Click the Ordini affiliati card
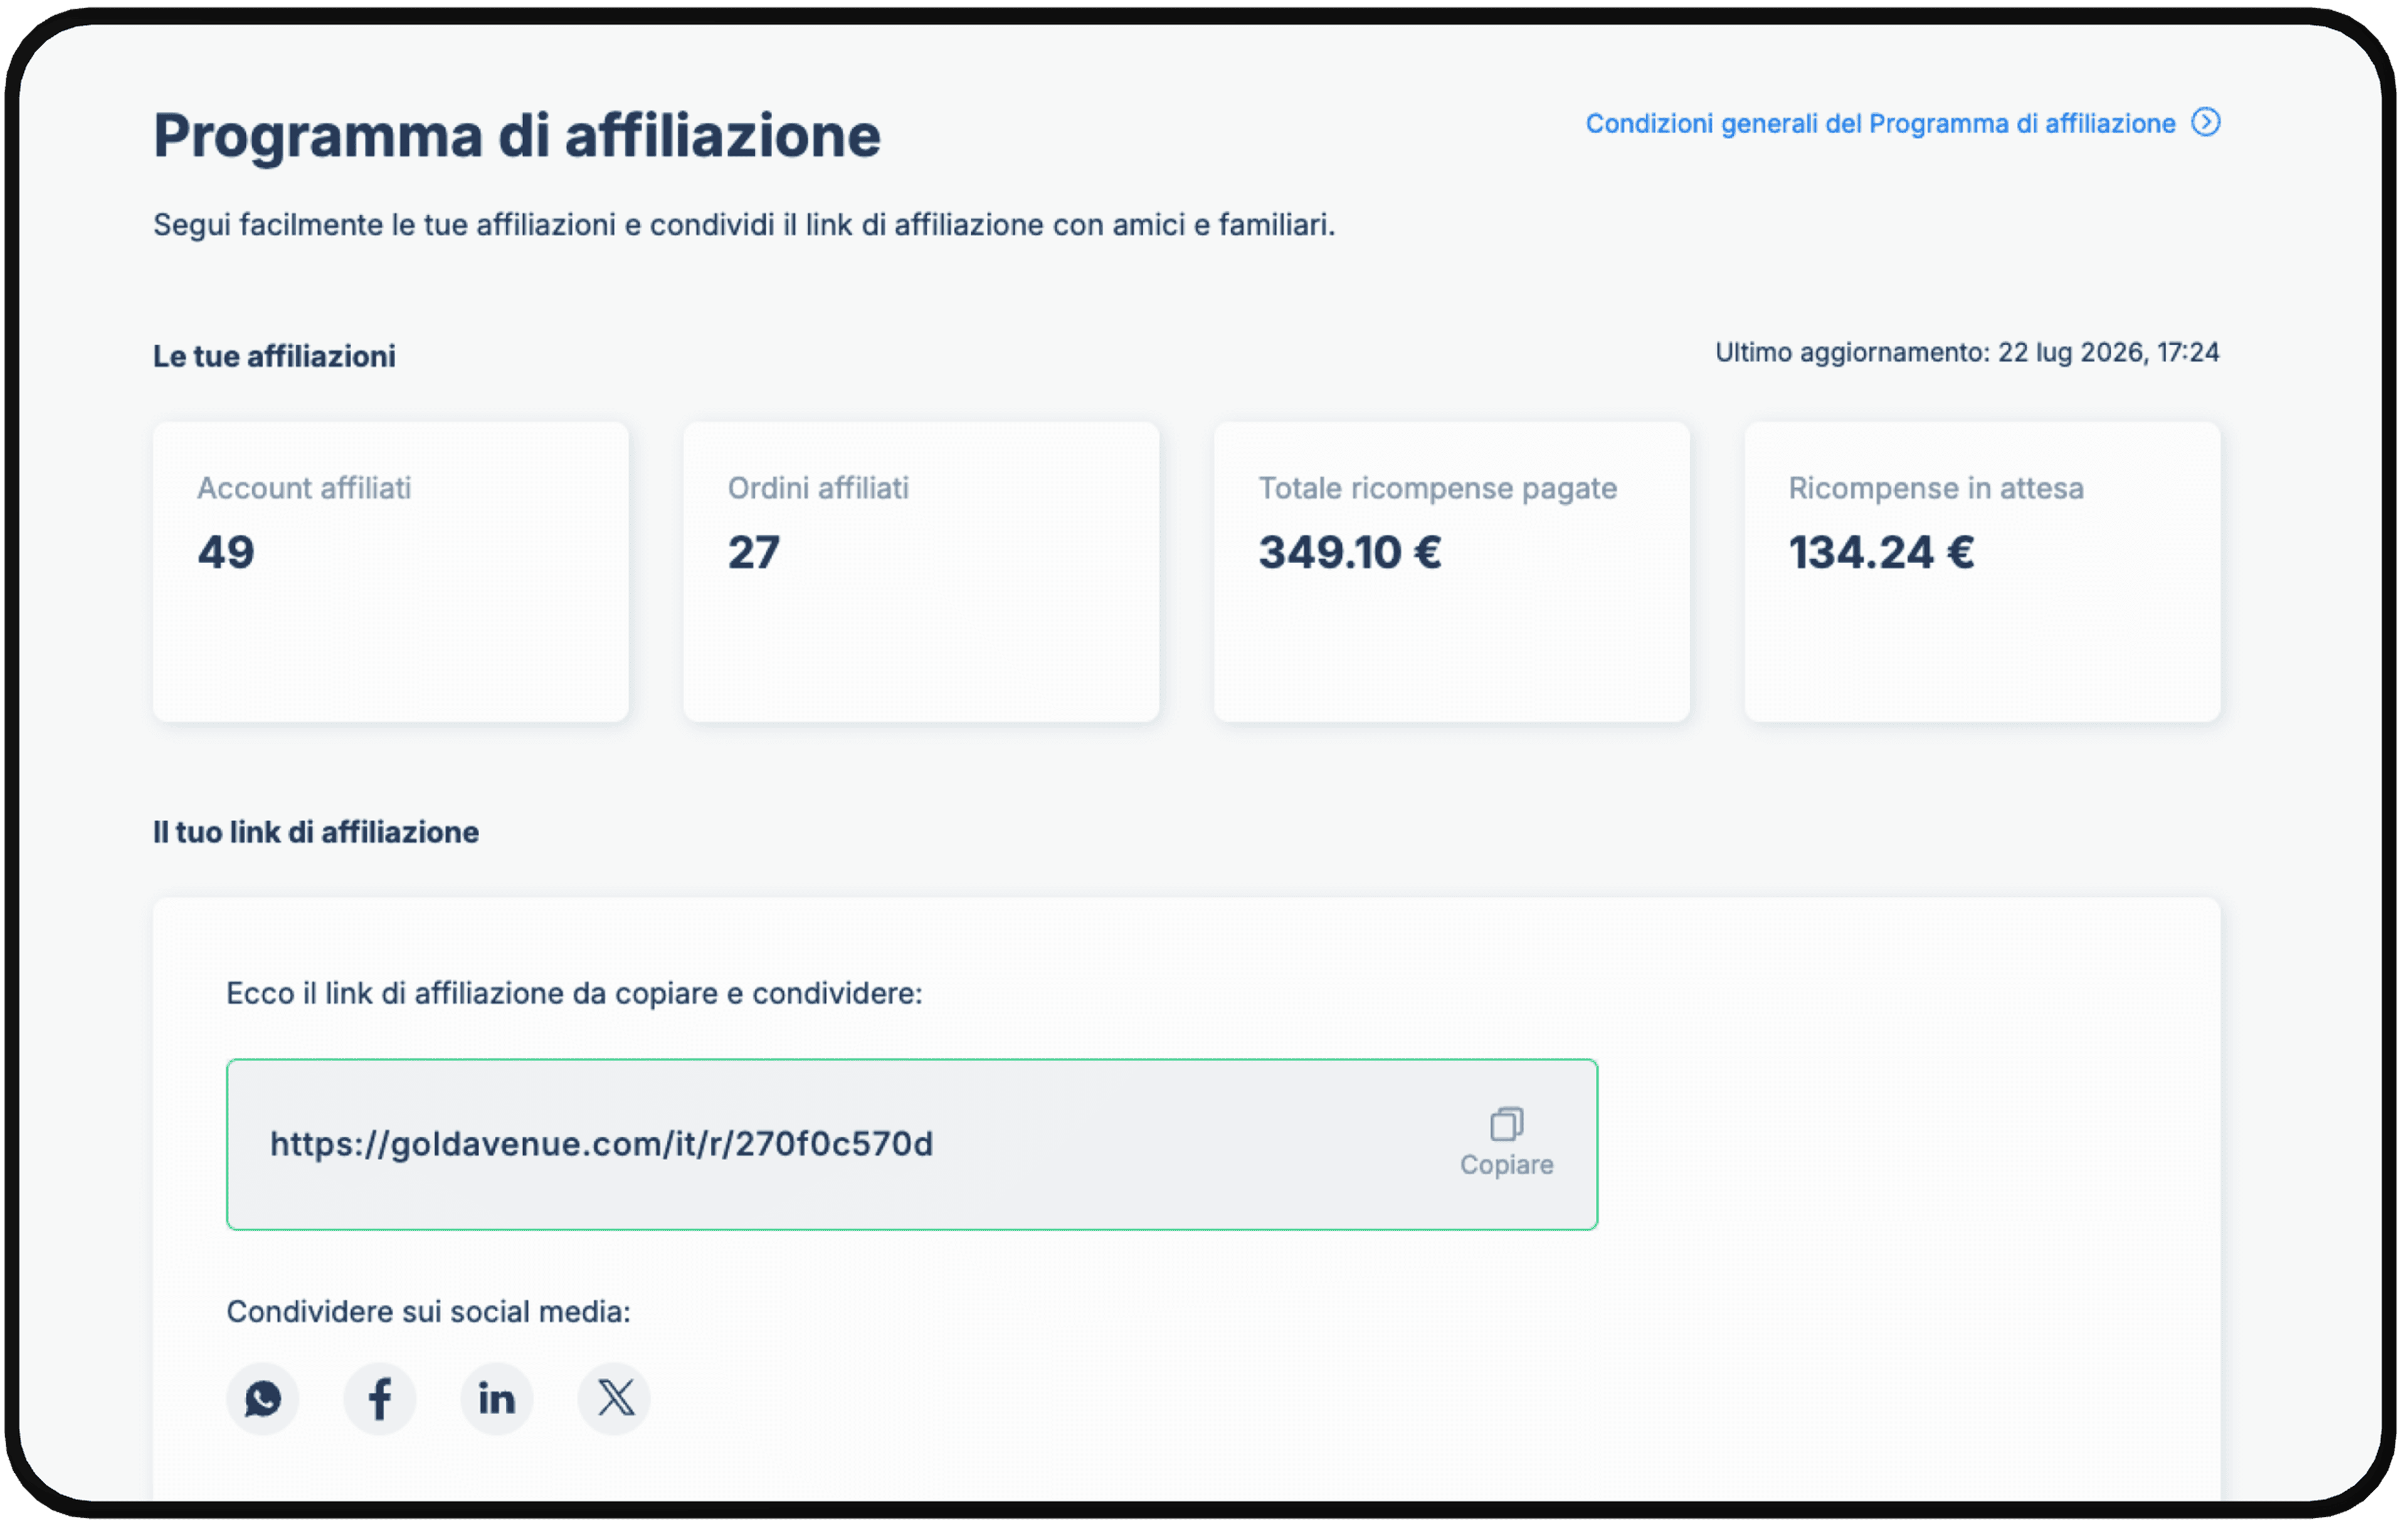Viewport: 2408px width, 1525px height. pos(922,572)
